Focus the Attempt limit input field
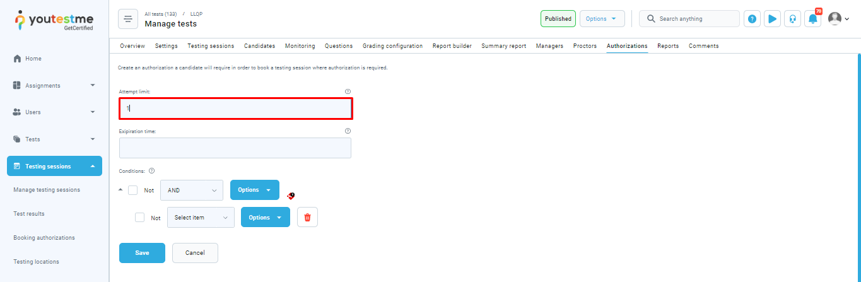Viewport: 861px width, 282px height. [x=236, y=109]
